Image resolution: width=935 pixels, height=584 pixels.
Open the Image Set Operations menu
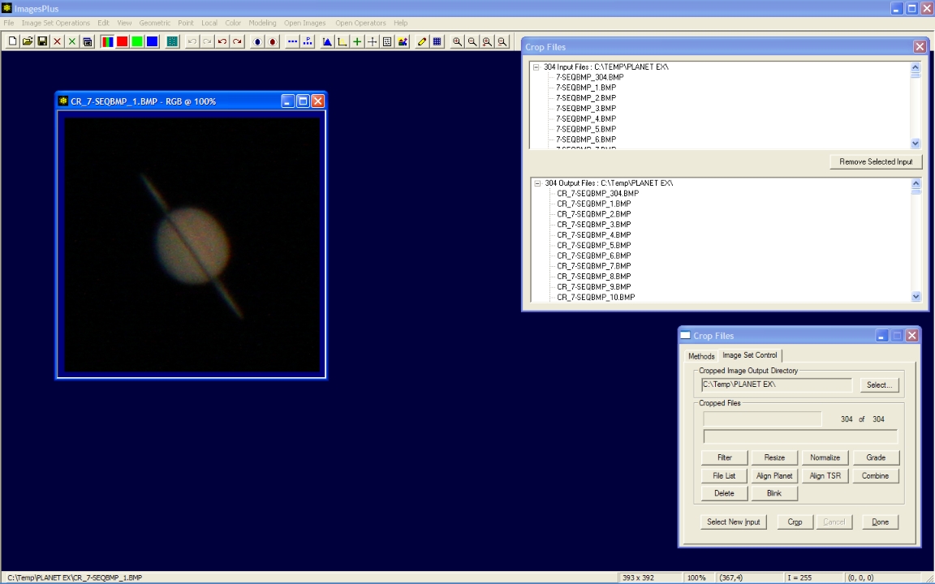tap(56, 23)
